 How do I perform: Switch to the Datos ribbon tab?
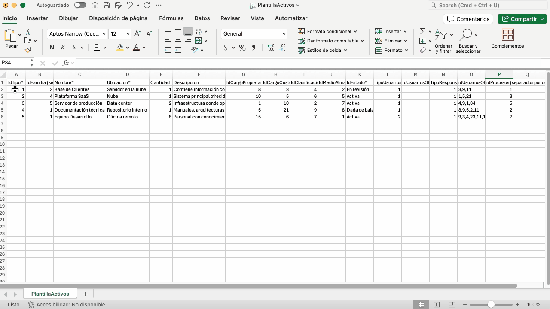click(202, 18)
